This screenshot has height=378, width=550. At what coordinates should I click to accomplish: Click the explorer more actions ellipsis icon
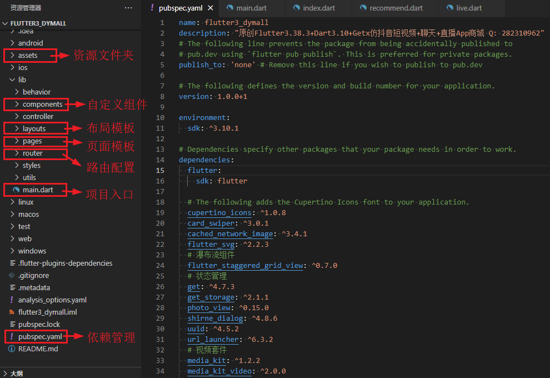[128, 8]
